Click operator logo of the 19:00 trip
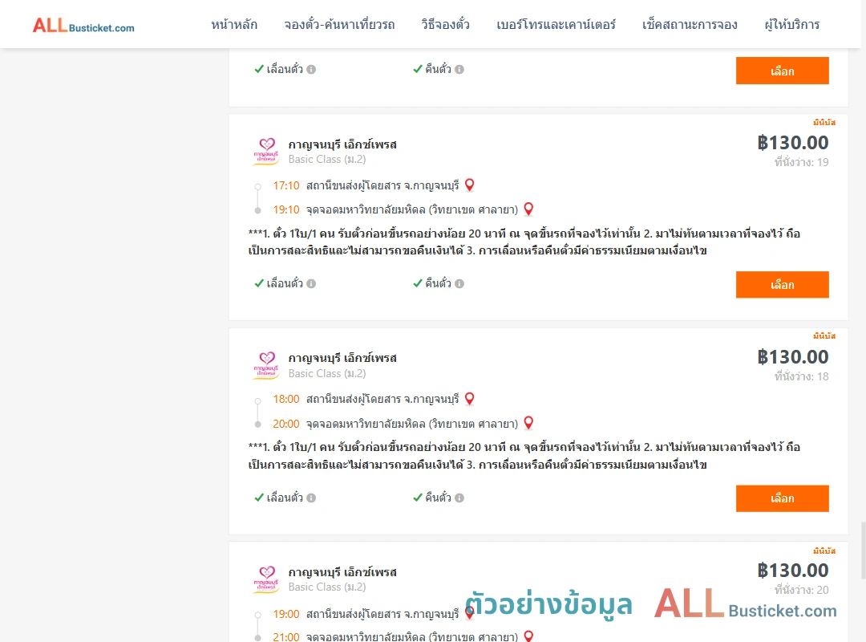Viewport: 866px width, 642px height. click(x=265, y=579)
